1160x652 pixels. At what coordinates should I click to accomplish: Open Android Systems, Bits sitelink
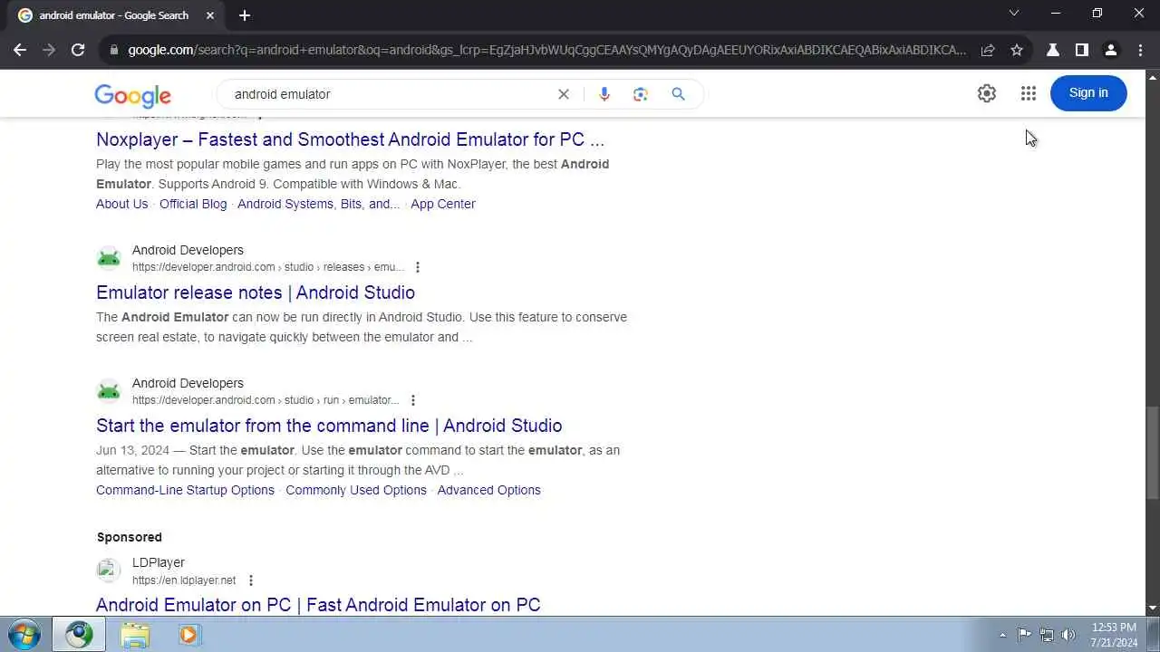pos(318,204)
